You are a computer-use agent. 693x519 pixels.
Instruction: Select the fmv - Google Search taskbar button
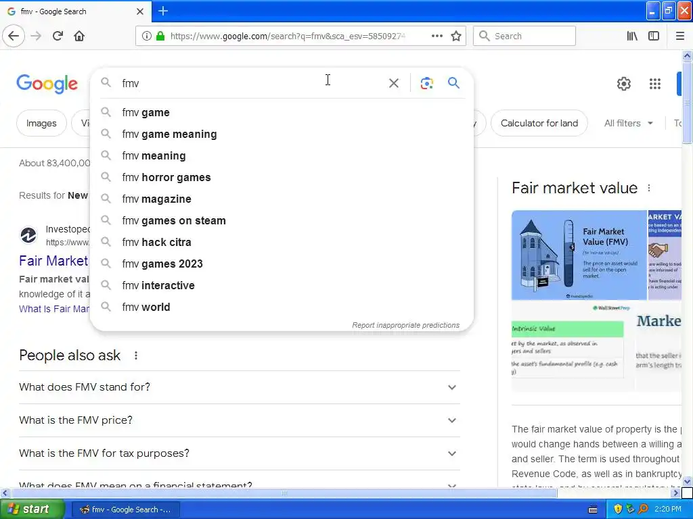coord(125,510)
